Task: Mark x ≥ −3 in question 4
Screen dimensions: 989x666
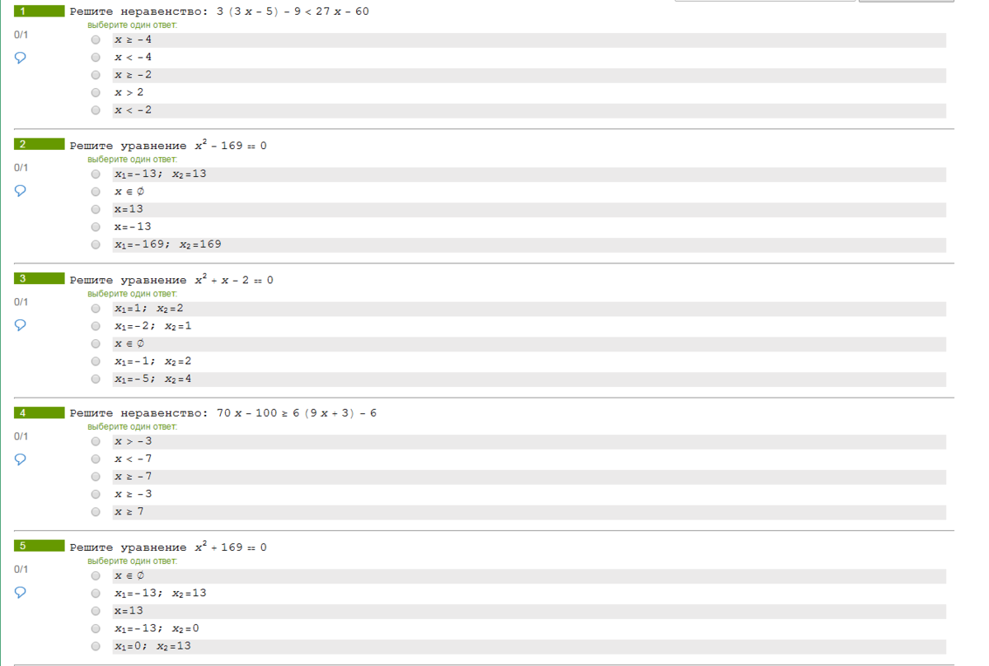Action: coord(96,495)
